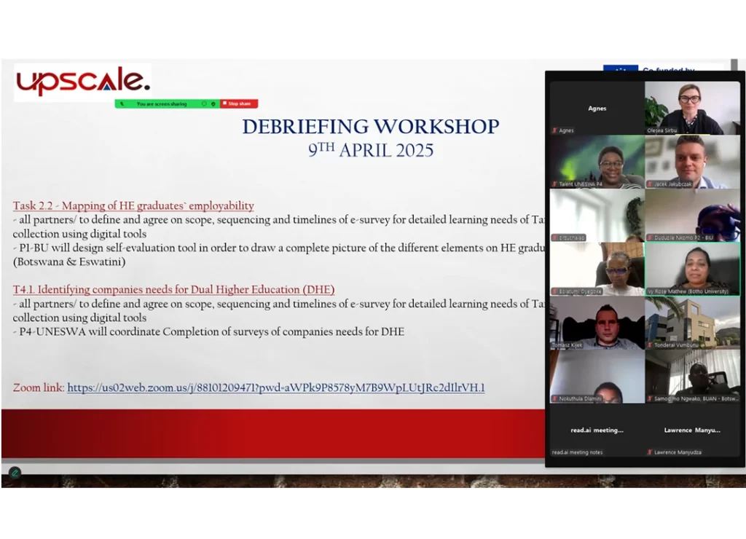
Task: Click muted mic icon beside Jacek Jakubczak
Action: coord(649,184)
